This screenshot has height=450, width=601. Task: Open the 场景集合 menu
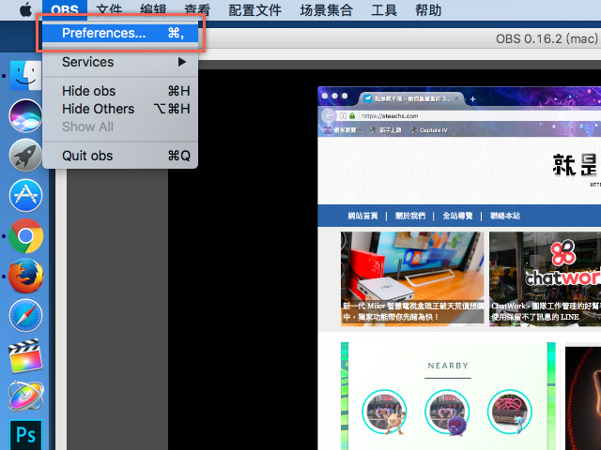tap(326, 10)
